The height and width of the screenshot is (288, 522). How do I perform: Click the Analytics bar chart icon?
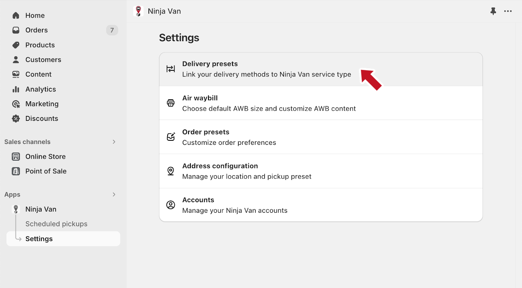tap(16, 89)
